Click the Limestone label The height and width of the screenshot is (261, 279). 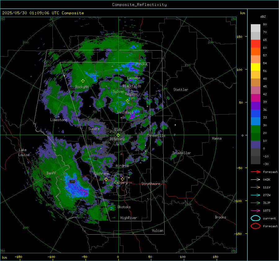[x=59, y=120]
